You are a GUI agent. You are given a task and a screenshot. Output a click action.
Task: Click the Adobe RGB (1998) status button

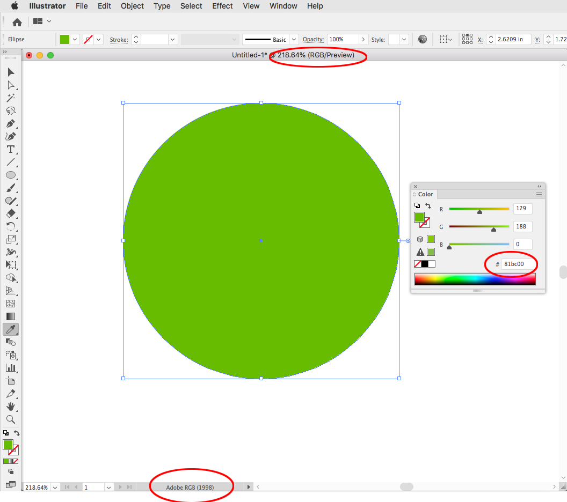coord(191,487)
